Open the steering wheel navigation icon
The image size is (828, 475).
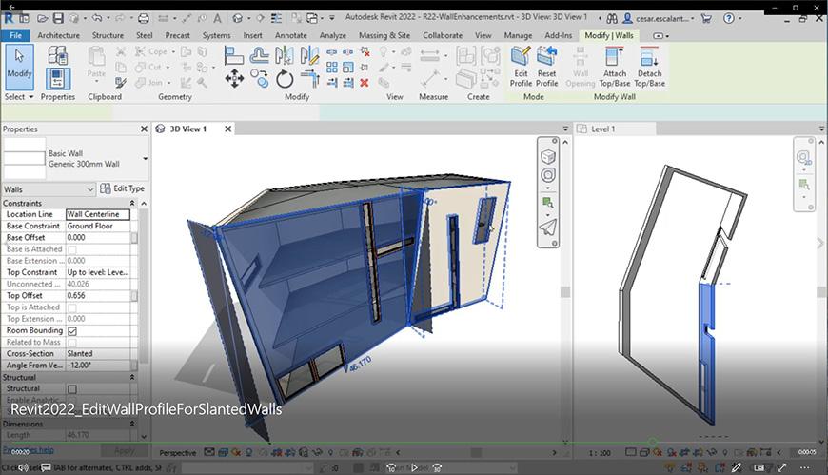coord(548,175)
